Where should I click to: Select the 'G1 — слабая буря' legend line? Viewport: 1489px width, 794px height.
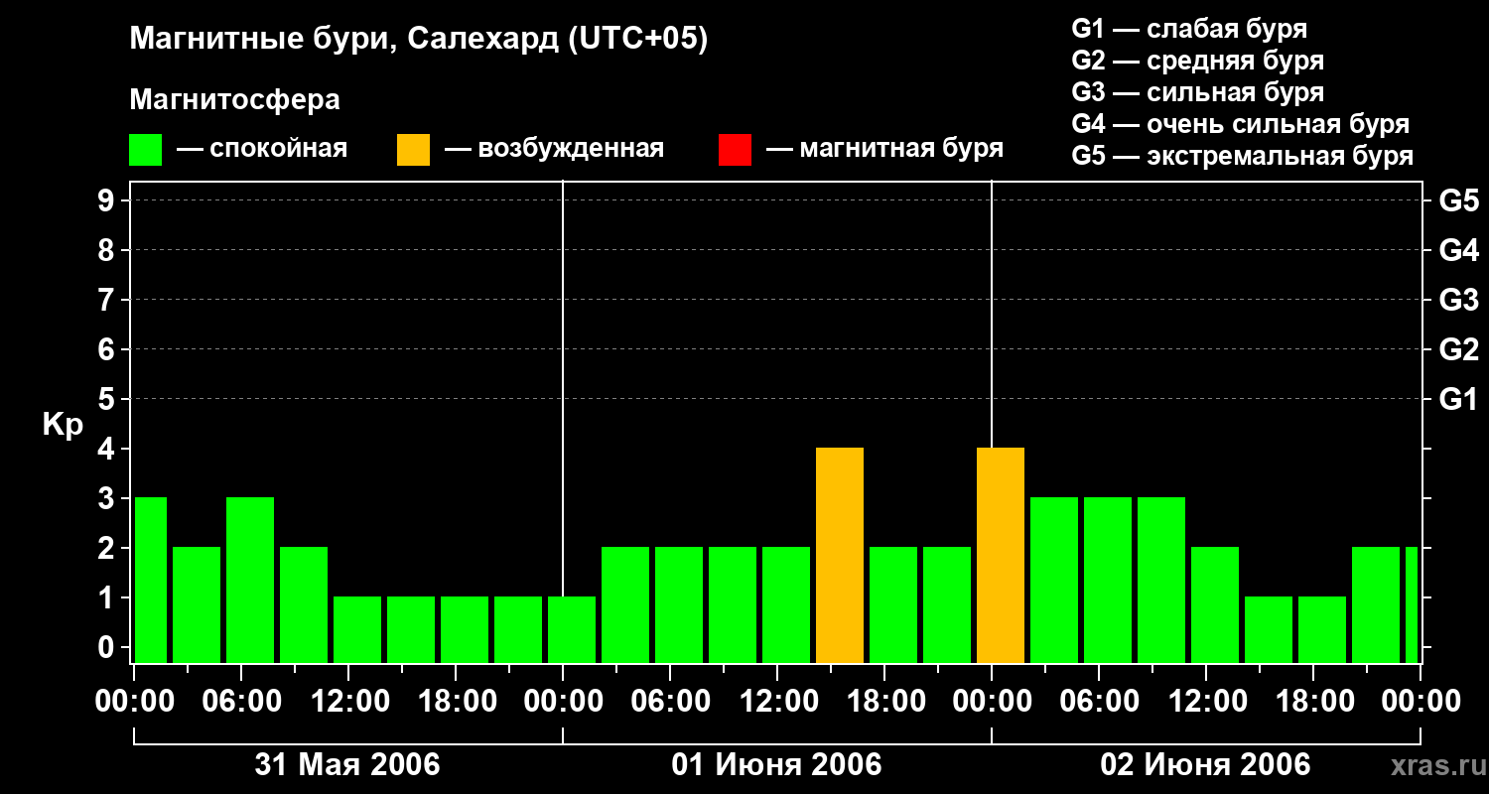click(1189, 29)
